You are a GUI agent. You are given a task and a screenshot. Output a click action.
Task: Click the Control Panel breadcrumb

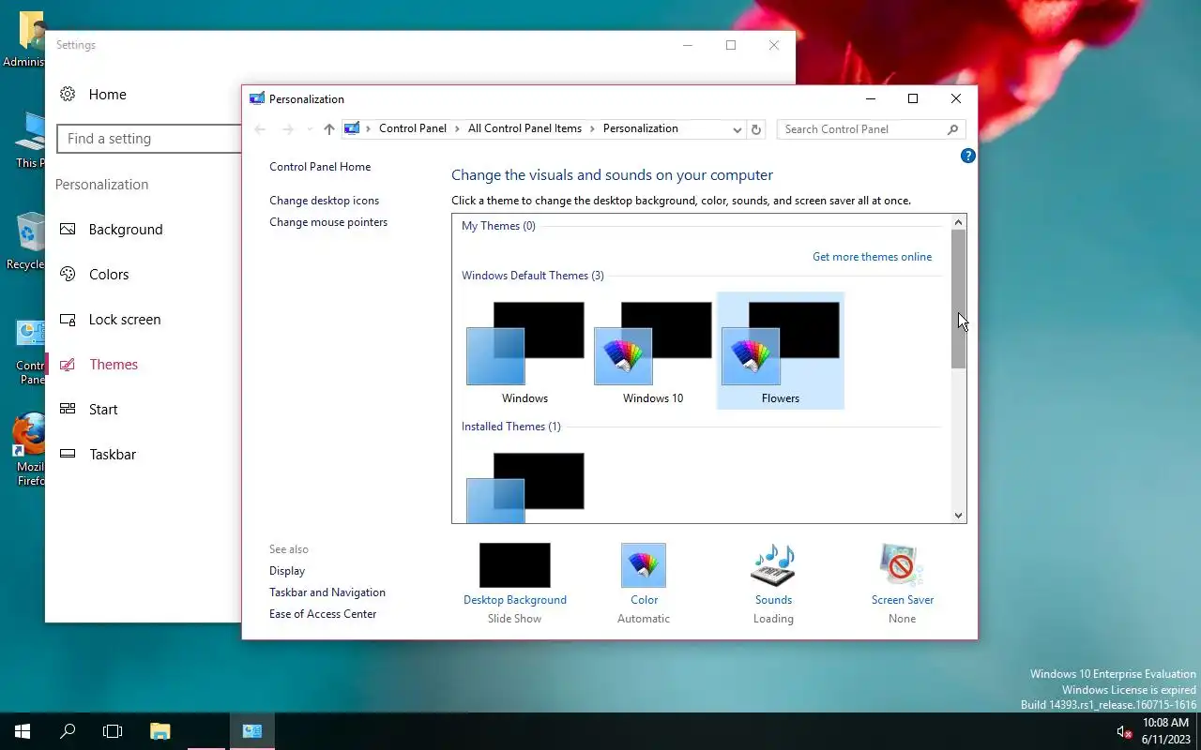pos(413,128)
